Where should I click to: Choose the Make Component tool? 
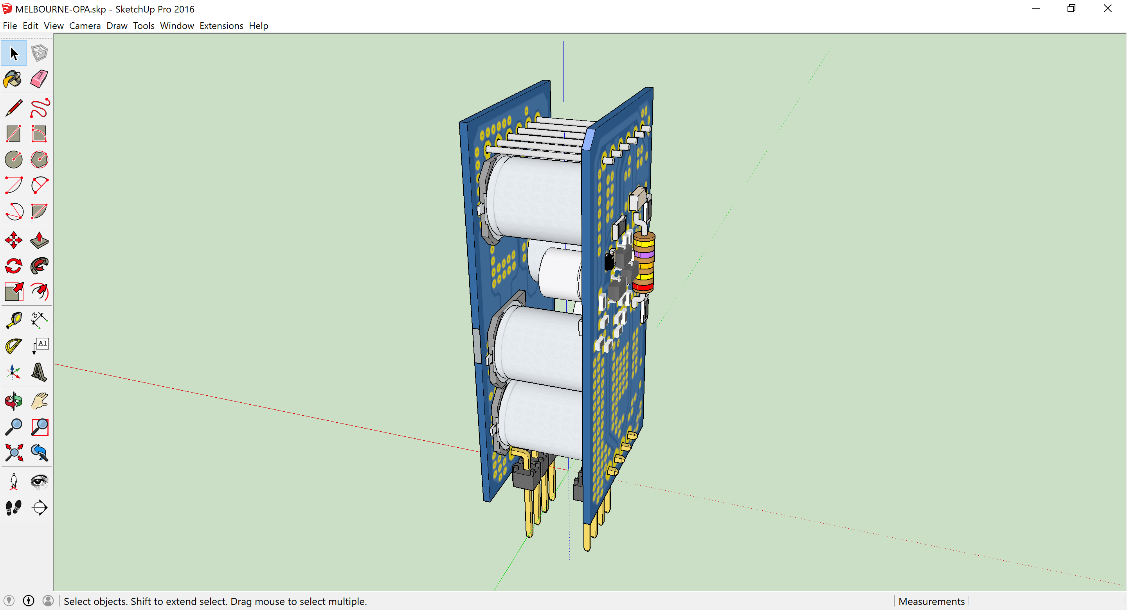[x=40, y=53]
